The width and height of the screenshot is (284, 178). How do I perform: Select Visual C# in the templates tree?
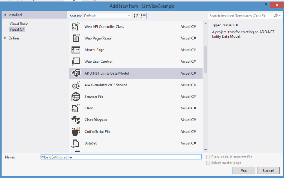click(17, 30)
